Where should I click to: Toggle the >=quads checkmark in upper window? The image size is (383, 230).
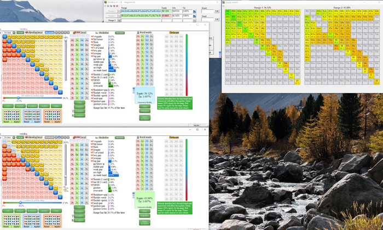92,37
